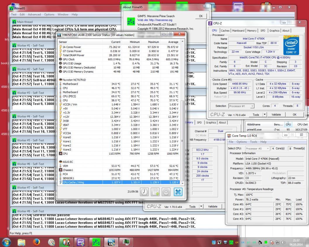Expand front CPU-Z Tools dropdown arrow

click(265, 115)
